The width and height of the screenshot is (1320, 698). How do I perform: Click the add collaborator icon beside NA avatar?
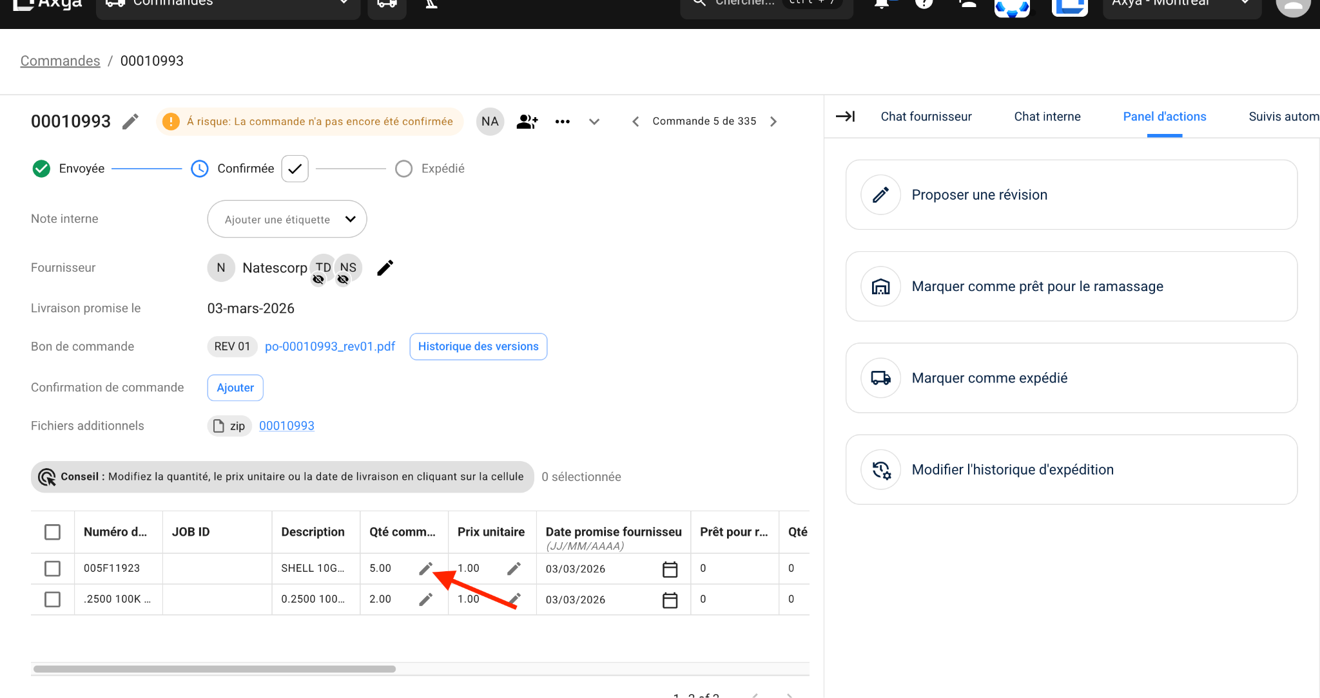[x=527, y=121]
